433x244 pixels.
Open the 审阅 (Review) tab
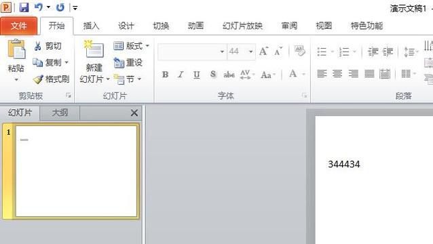point(289,26)
